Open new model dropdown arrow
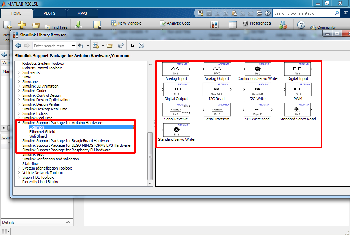Screen dimensions: 350x235 click(103, 46)
